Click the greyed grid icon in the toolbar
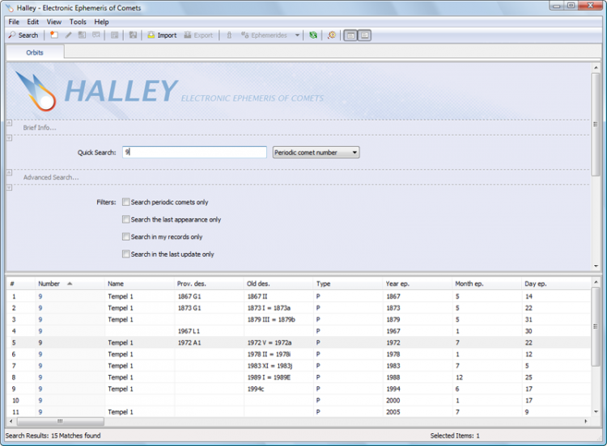This screenshot has width=607, height=446. coord(115,36)
